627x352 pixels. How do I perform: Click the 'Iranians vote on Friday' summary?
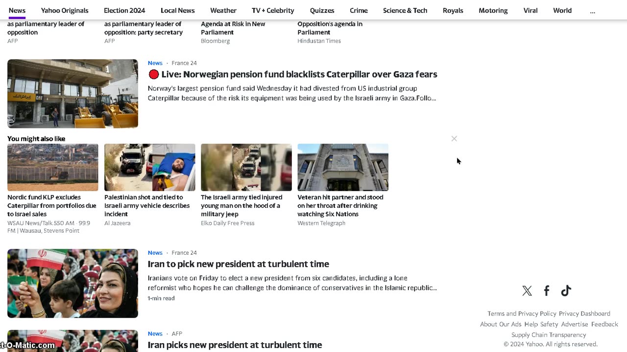pyautogui.click(x=292, y=283)
